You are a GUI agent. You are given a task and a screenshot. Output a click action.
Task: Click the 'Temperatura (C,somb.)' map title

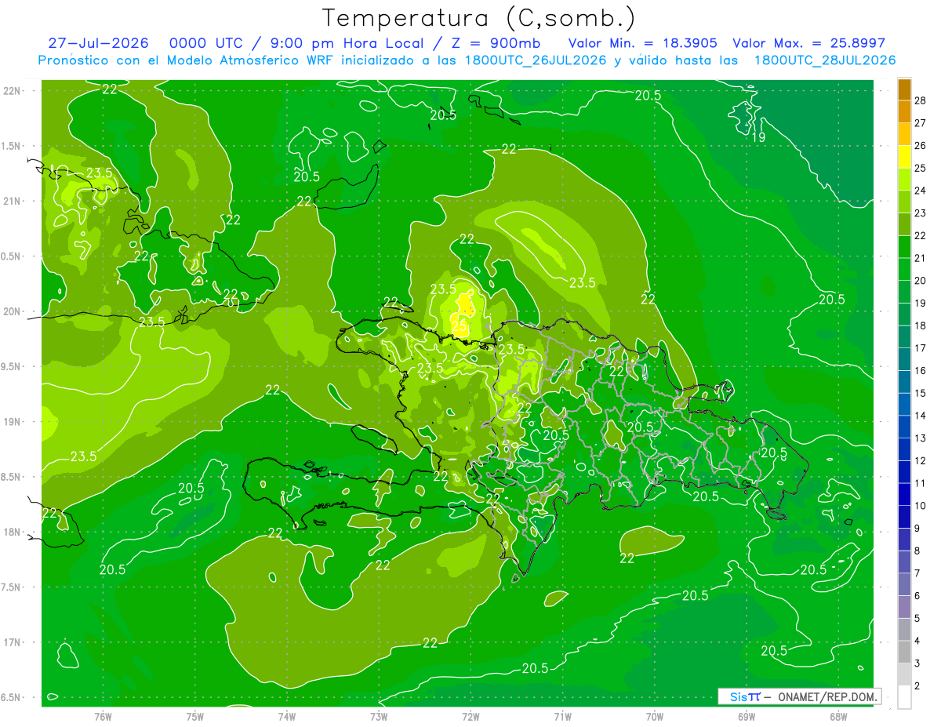pyautogui.click(x=478, y=18)
